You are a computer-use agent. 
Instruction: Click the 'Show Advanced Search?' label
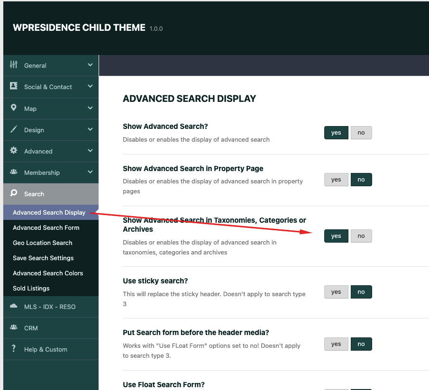click(165, 127)
